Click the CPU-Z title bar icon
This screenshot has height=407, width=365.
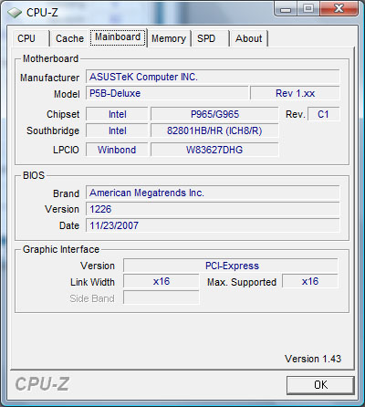coord(15,13)
